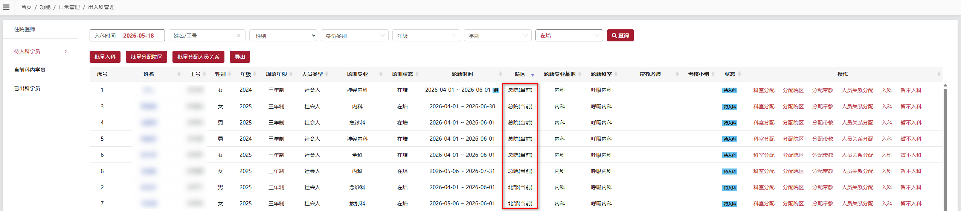Click 入科 for row 6
Viewport: 961px width, 211px height.
(x=887, y=155)
